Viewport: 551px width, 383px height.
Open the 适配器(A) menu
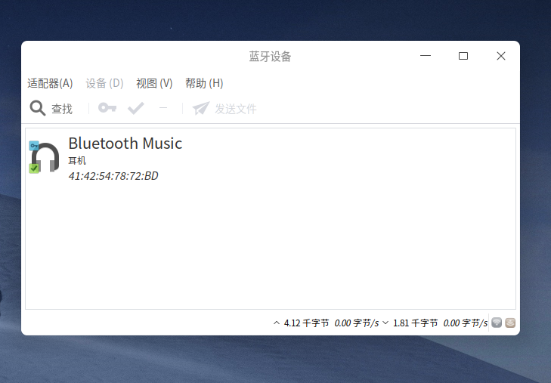click(50, 84)
